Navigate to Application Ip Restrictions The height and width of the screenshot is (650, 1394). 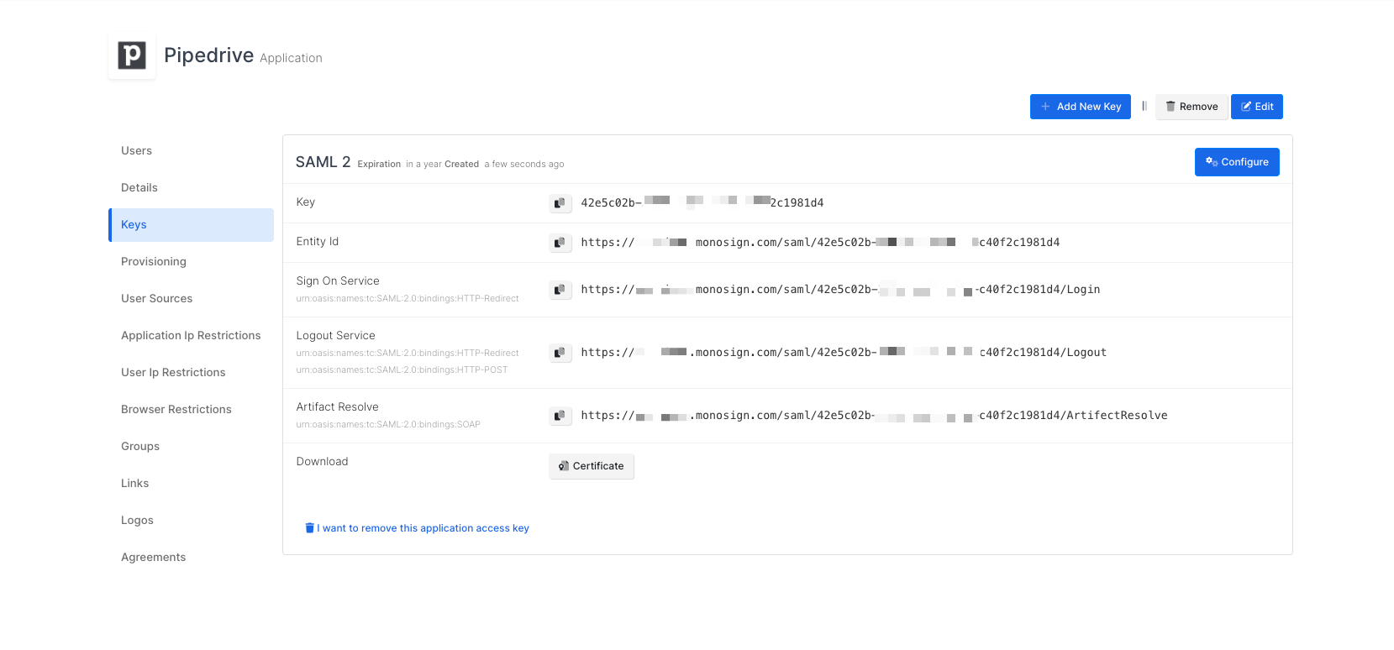(x=191, y=336)
